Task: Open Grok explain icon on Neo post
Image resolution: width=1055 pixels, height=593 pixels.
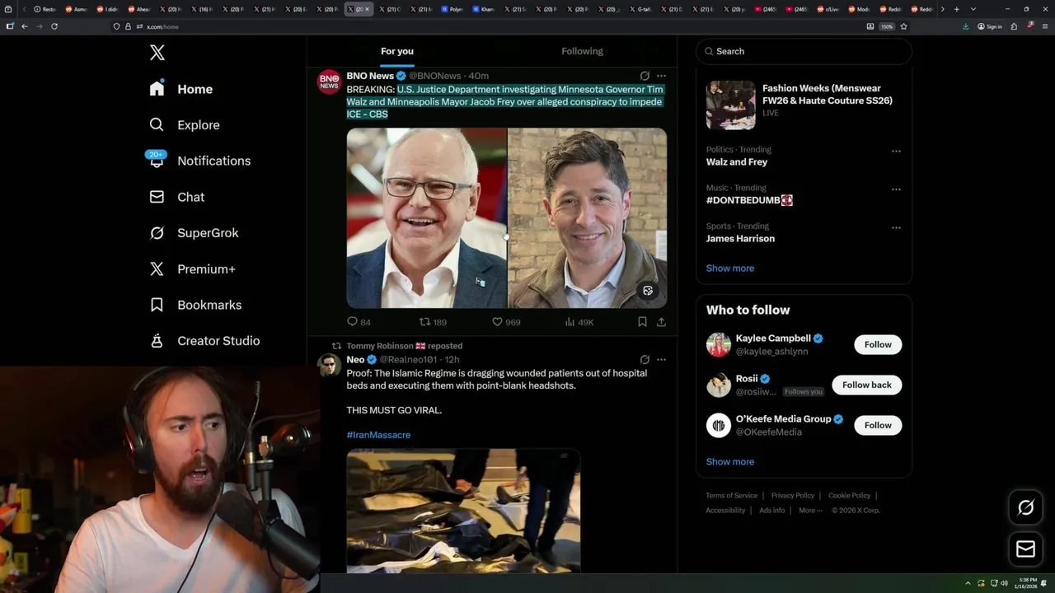Action: [x=645, y=360]
